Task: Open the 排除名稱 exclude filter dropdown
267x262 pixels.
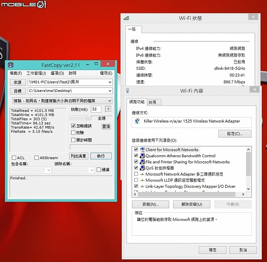Action: pos(92,170)
